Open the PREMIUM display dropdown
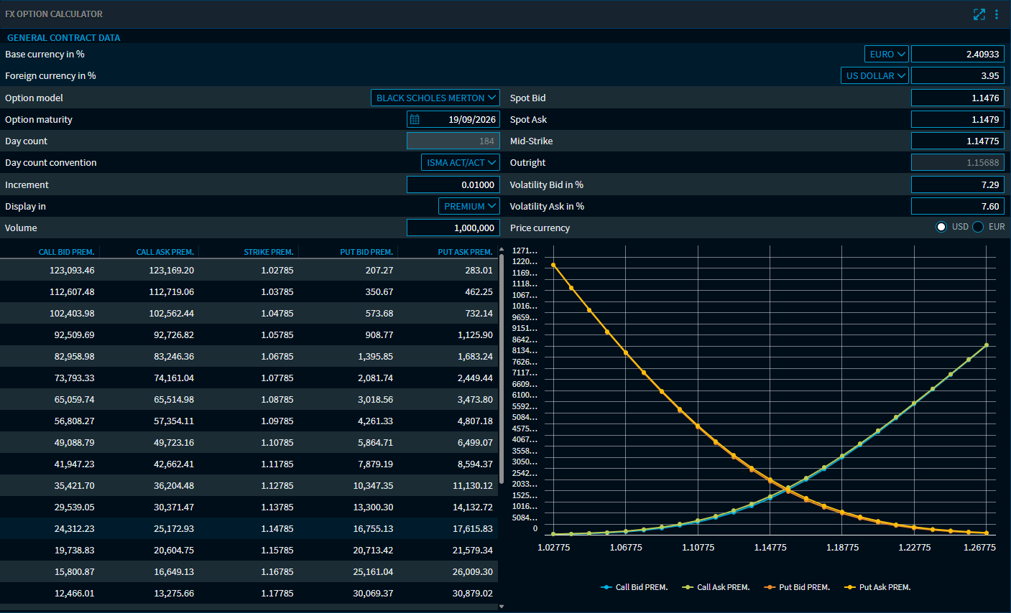Screen dimensions: 1011x613 (x=468, y=206)
